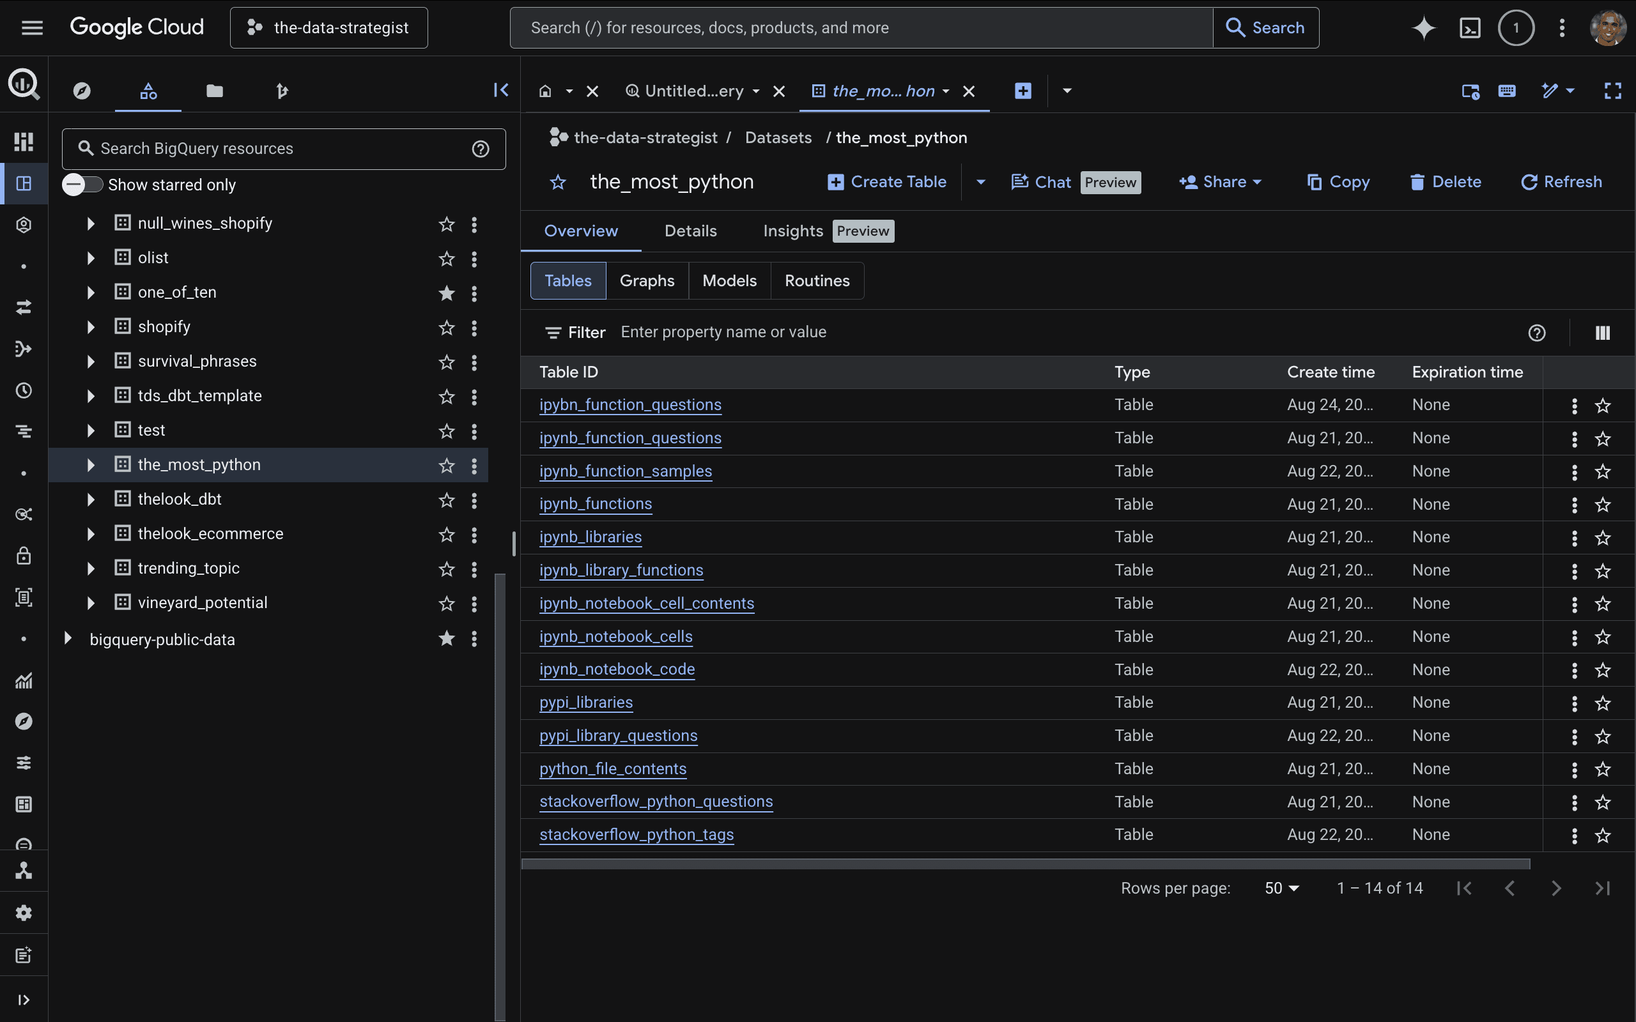Viewport: 1636px width, 1022px height.
Task: Click the Copy dataset button
Action: point(1338,182)
